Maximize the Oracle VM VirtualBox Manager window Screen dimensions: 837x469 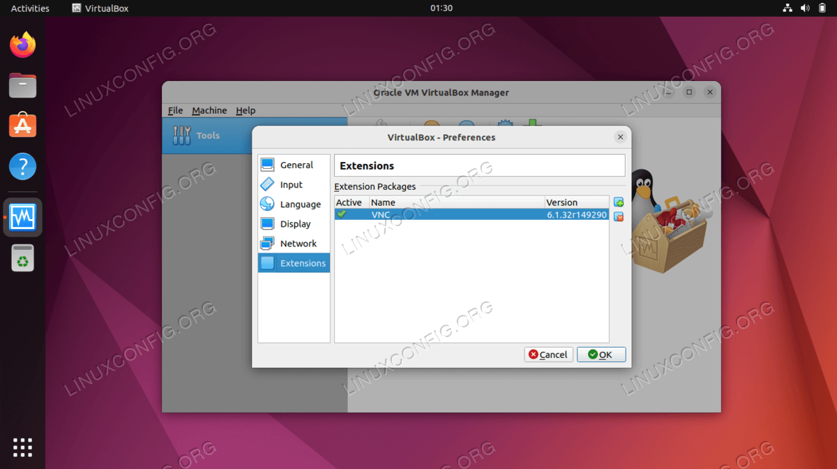coord(689,92)
